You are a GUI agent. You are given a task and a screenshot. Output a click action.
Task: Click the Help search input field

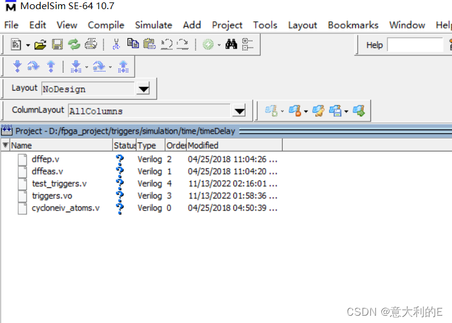click(415, 45)
